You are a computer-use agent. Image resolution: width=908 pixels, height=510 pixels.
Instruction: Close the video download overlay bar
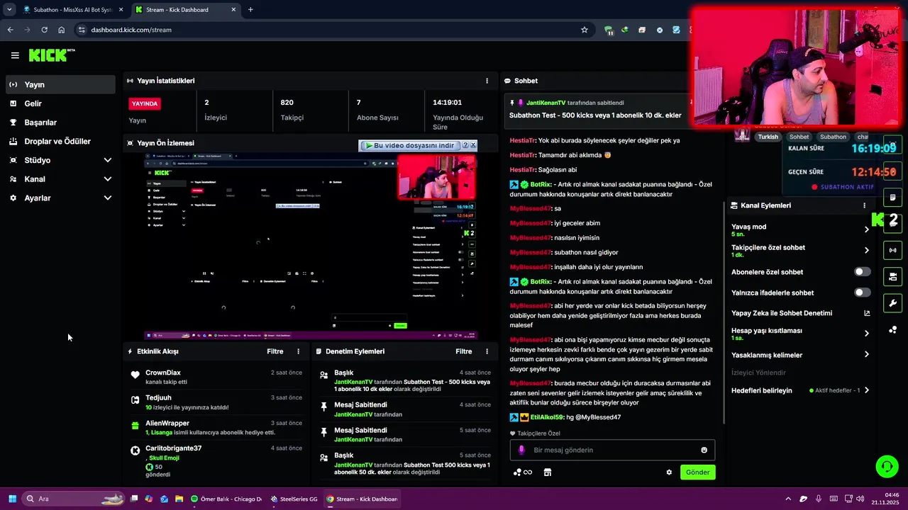[x=473, y=145]
